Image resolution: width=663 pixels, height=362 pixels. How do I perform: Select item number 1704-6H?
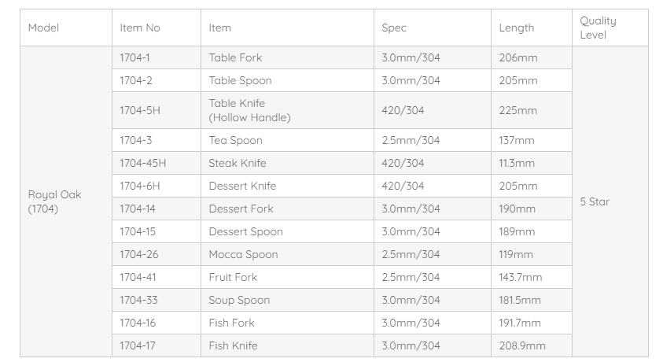tap(139, 186)
